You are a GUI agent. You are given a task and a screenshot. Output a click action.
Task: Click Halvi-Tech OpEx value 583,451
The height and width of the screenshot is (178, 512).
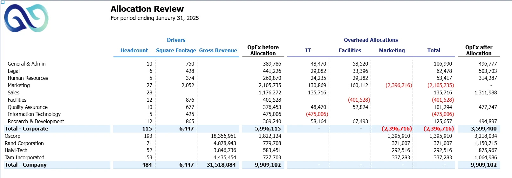pyautogui.click(x=272, y=150)
